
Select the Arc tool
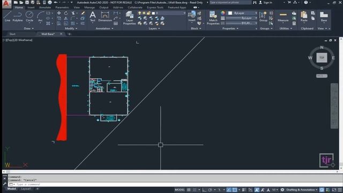click(x=40, y=17)
